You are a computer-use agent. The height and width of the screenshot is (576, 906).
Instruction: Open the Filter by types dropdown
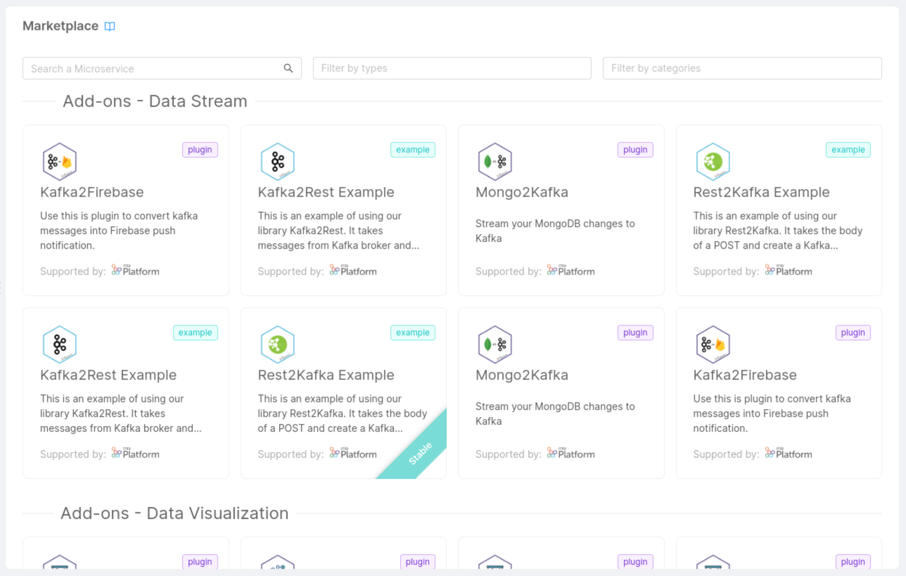452,68
